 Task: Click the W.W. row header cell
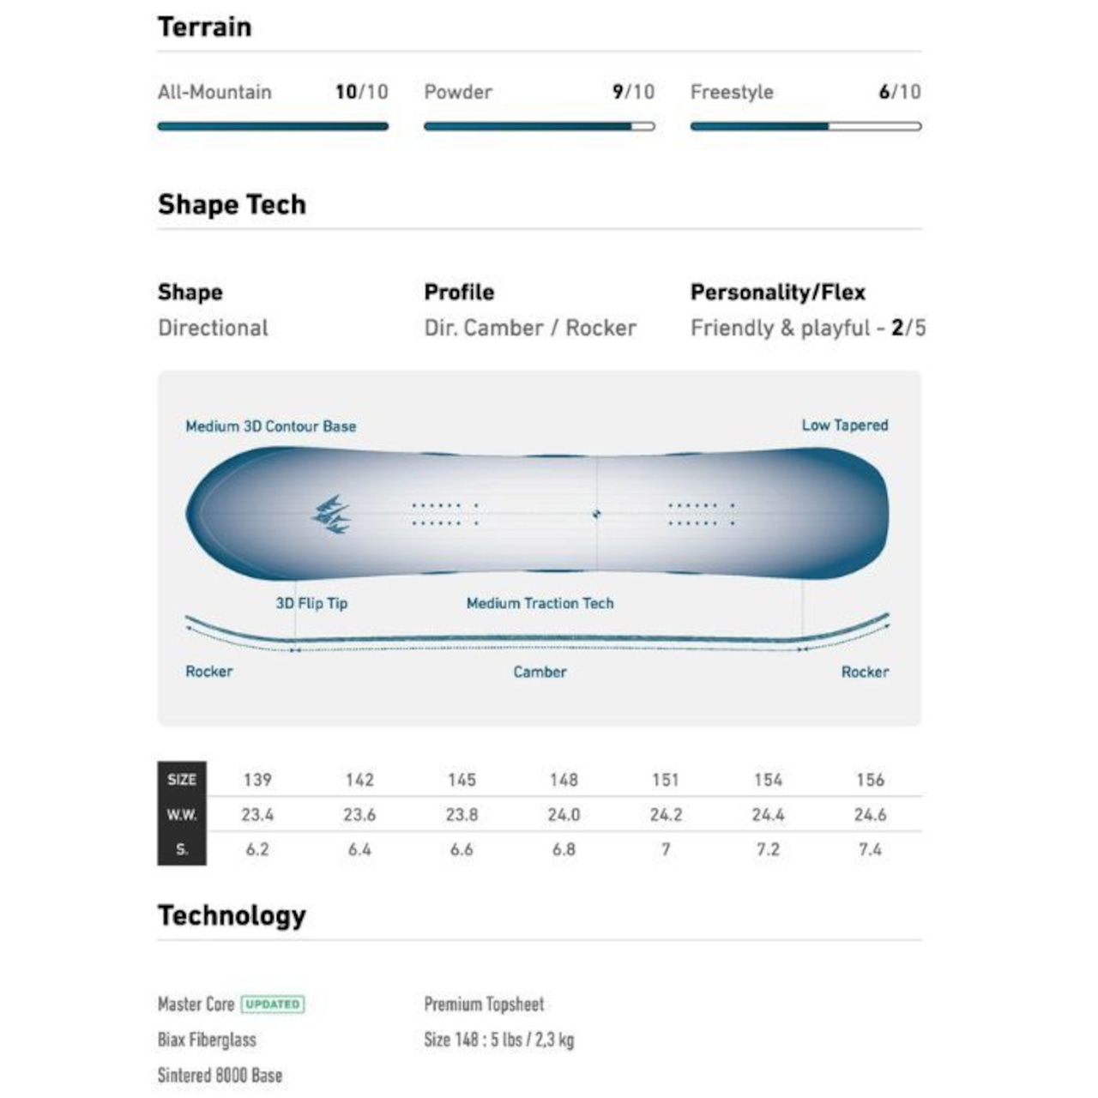tap(182, 814)
